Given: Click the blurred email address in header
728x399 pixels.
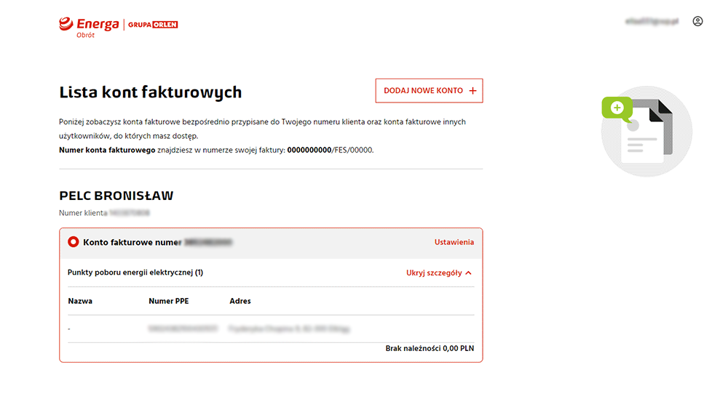Looking at the screenshot, I should coord(652,22).
